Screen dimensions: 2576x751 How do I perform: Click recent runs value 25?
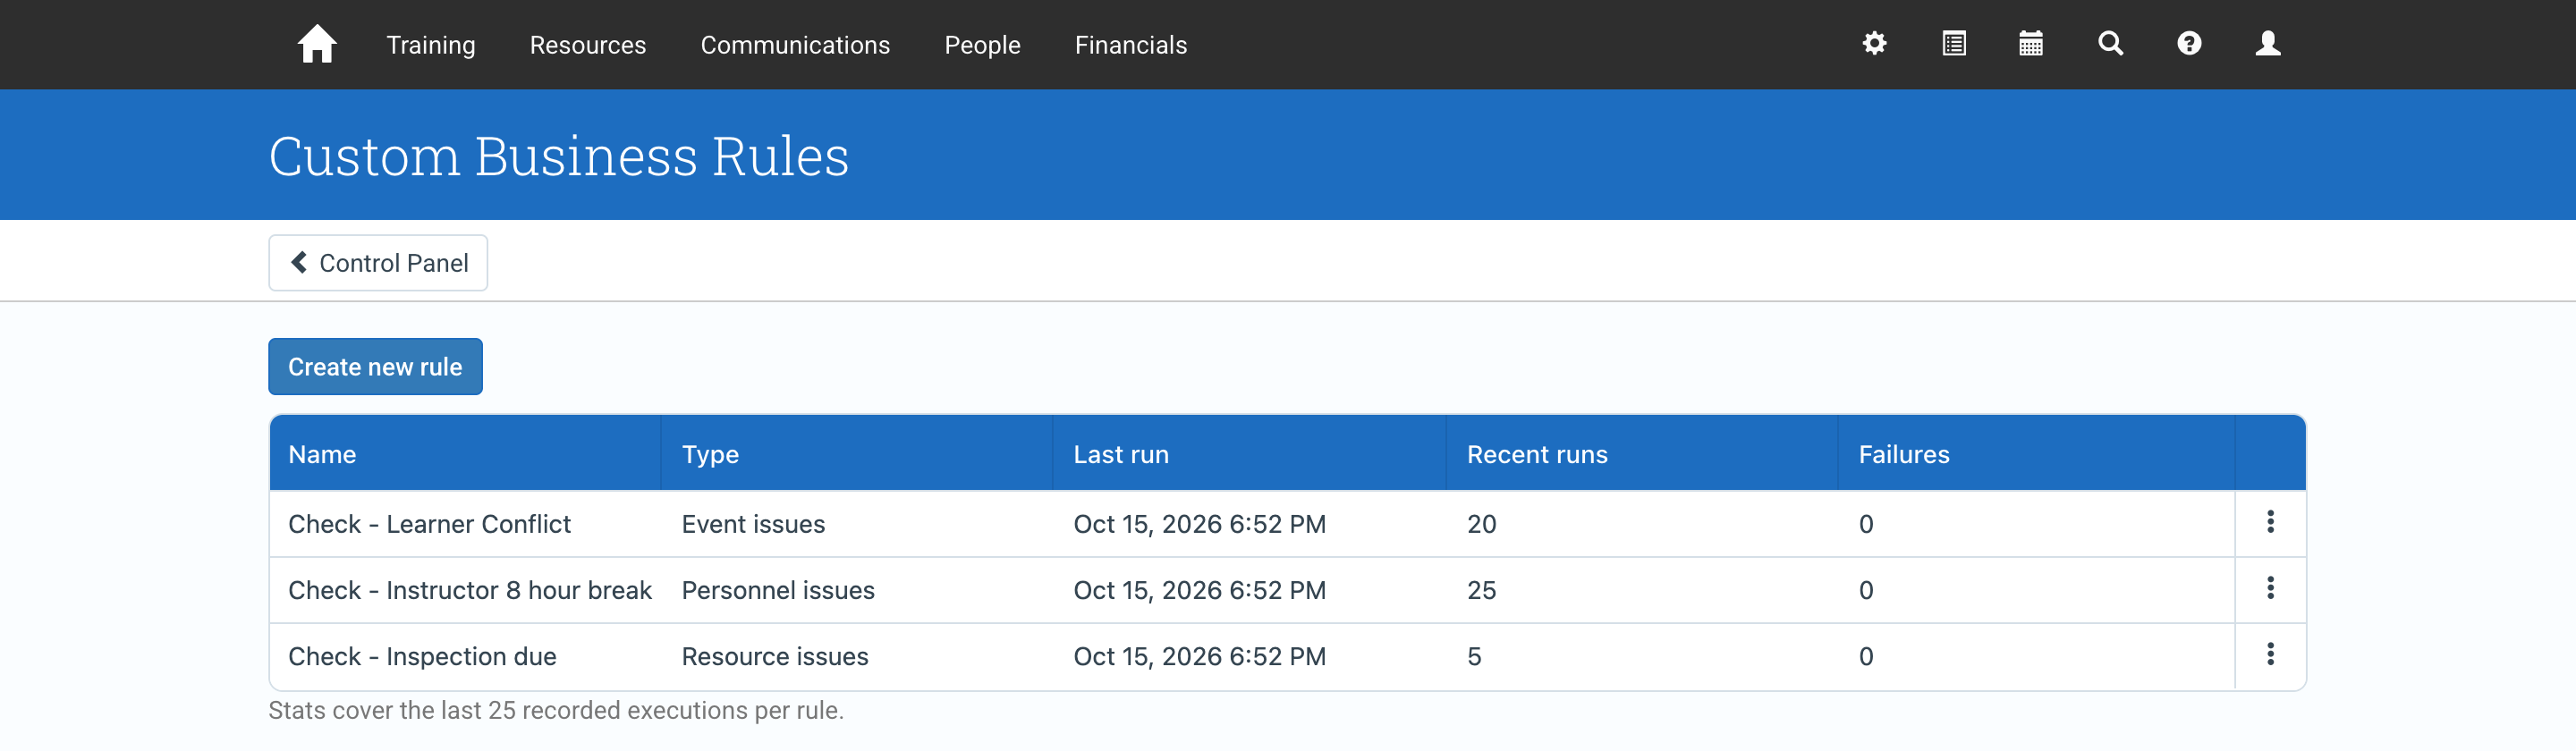pyautogui.click(x=1481, y=590)
